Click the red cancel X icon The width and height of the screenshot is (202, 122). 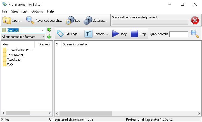point(195,20)
